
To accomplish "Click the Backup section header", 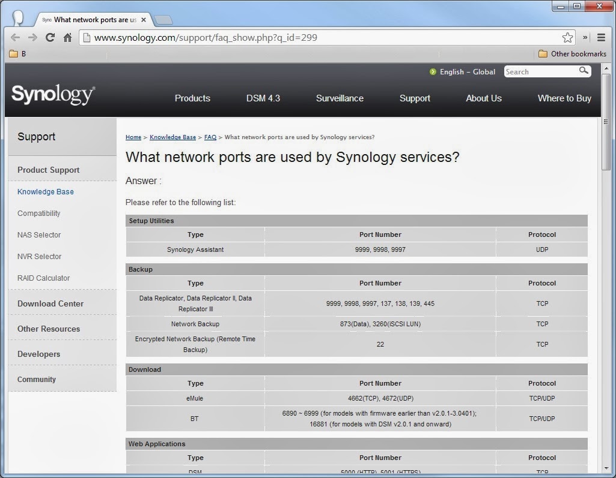I will click(x=357, y=269).
